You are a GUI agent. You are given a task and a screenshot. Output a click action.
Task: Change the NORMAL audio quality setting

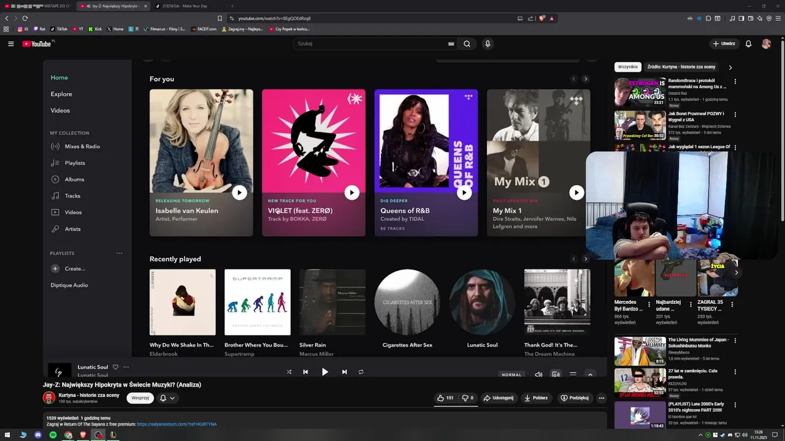[x=511, y=374]
